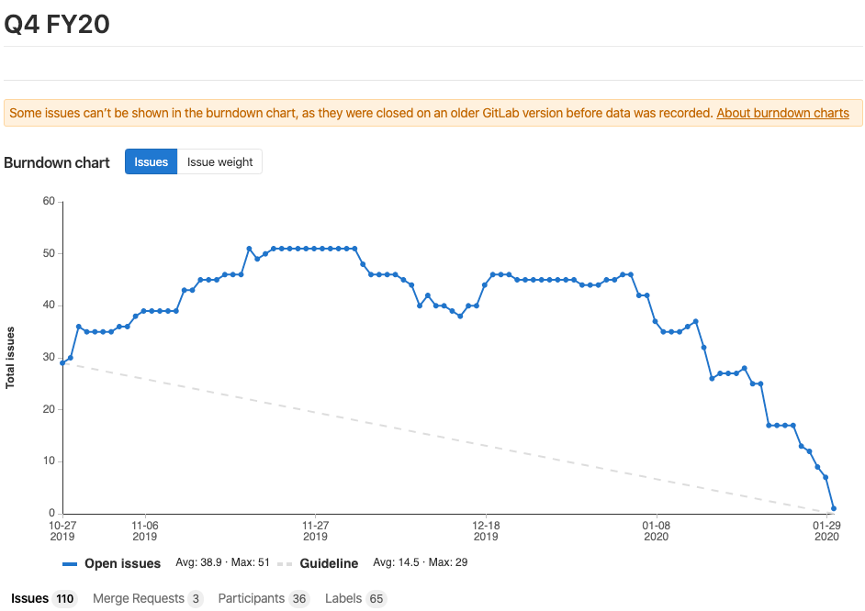Open the About burndown charts link
The image size is (865, 611).
782,113
